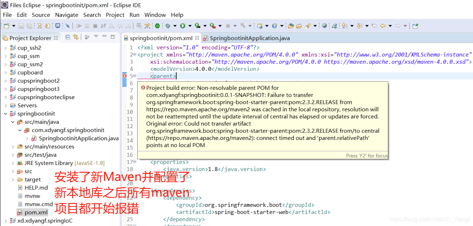Open the New wizard dropdown arrow
The height and width of the screenshot is (226, 473).
[x=14, y=26]
